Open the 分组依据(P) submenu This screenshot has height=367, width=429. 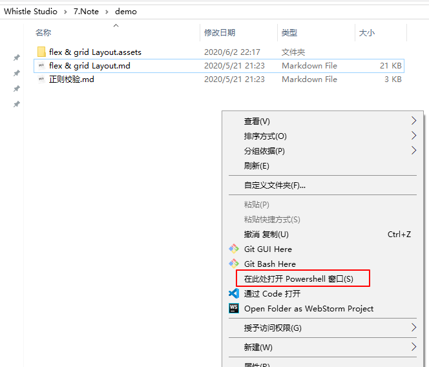(x=323, y=151)
